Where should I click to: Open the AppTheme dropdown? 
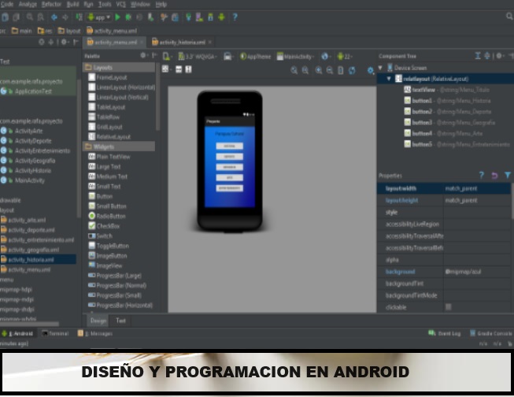pyautogui.click(x=260, y=57)
